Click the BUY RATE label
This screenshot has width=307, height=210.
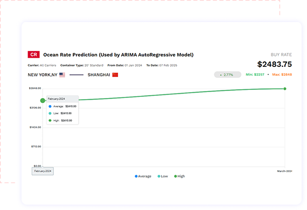281,54
